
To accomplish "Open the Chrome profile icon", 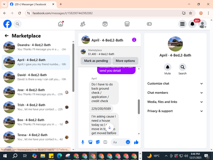I will (x=201, y=13).
